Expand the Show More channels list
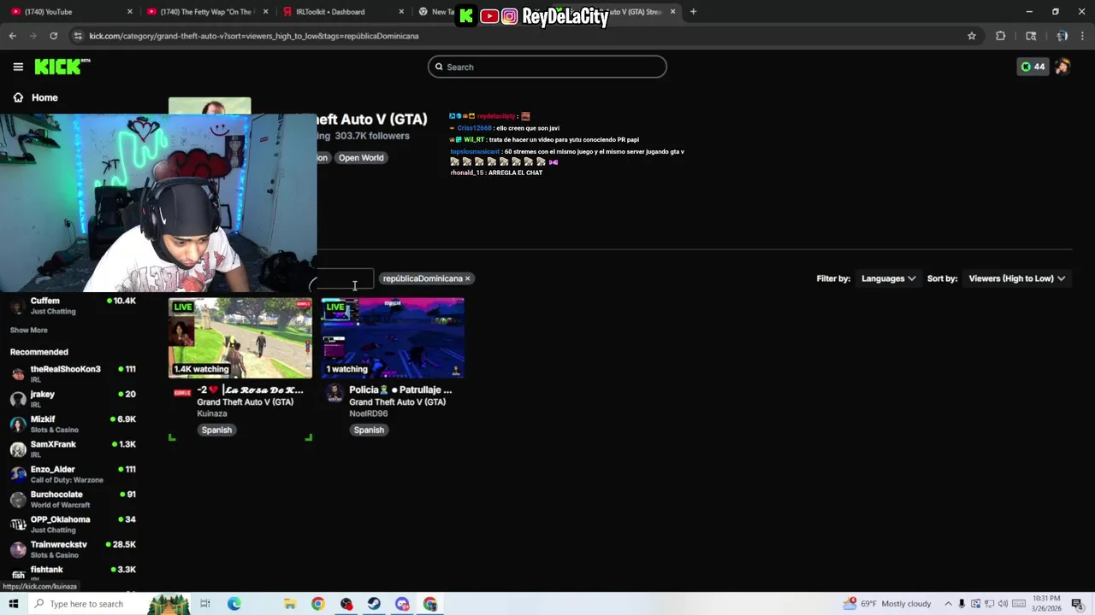Screen dimensions: 1095x615 [x=28, y=330]
